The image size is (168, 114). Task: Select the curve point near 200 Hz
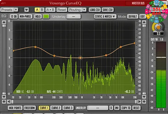54,56
